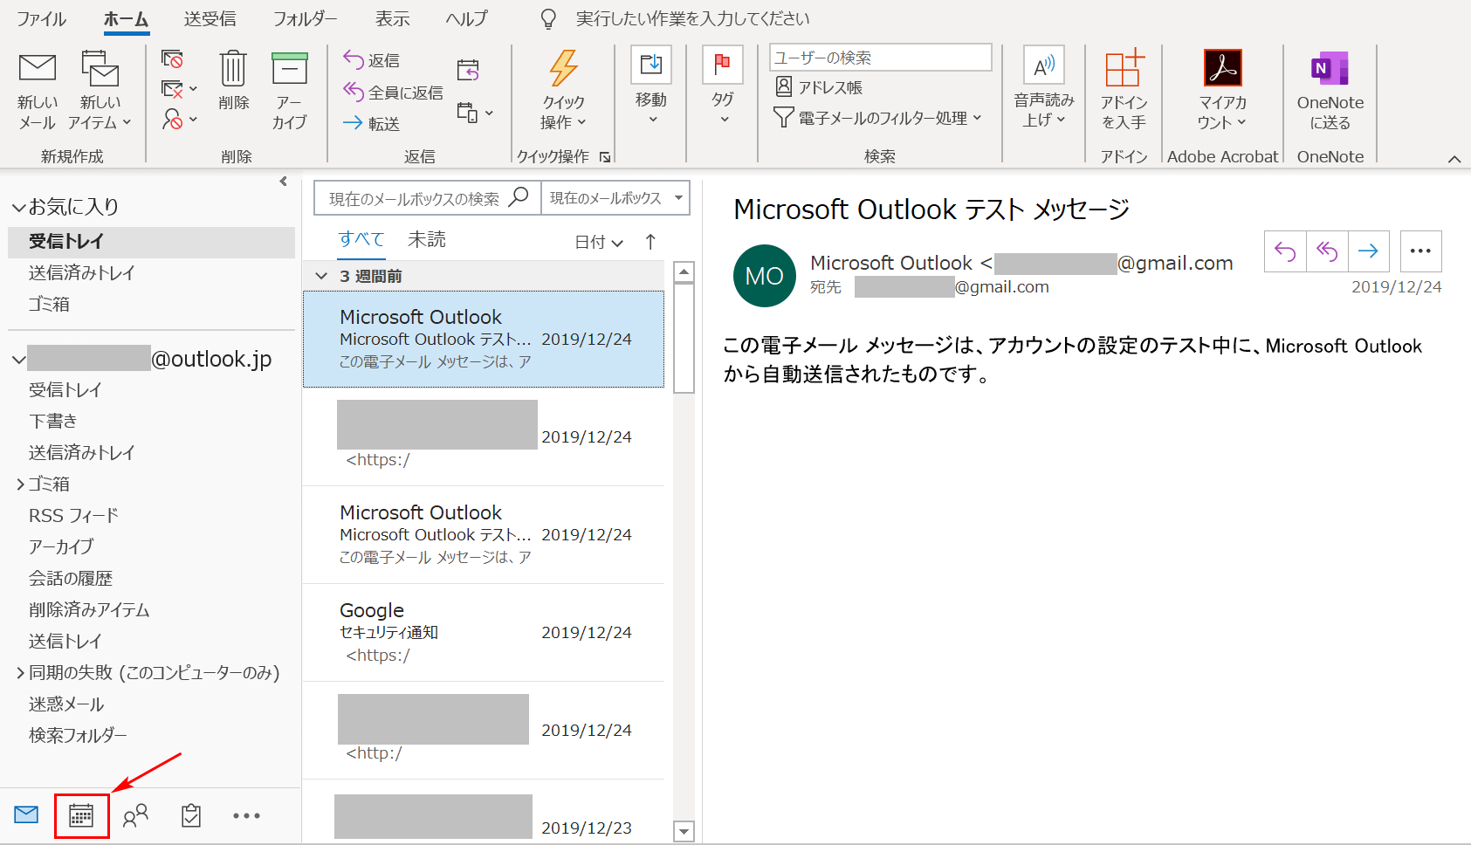Toggle sort order with the up arrow
Viewport: 1471px width, 845px height.
650,242
